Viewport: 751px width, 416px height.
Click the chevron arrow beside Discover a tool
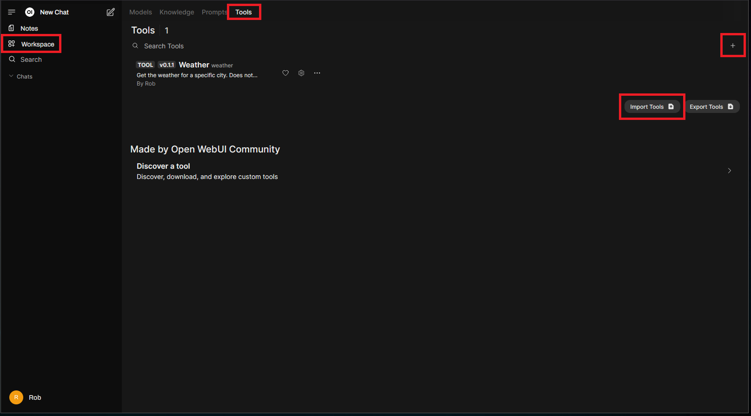tap(729, 171)
